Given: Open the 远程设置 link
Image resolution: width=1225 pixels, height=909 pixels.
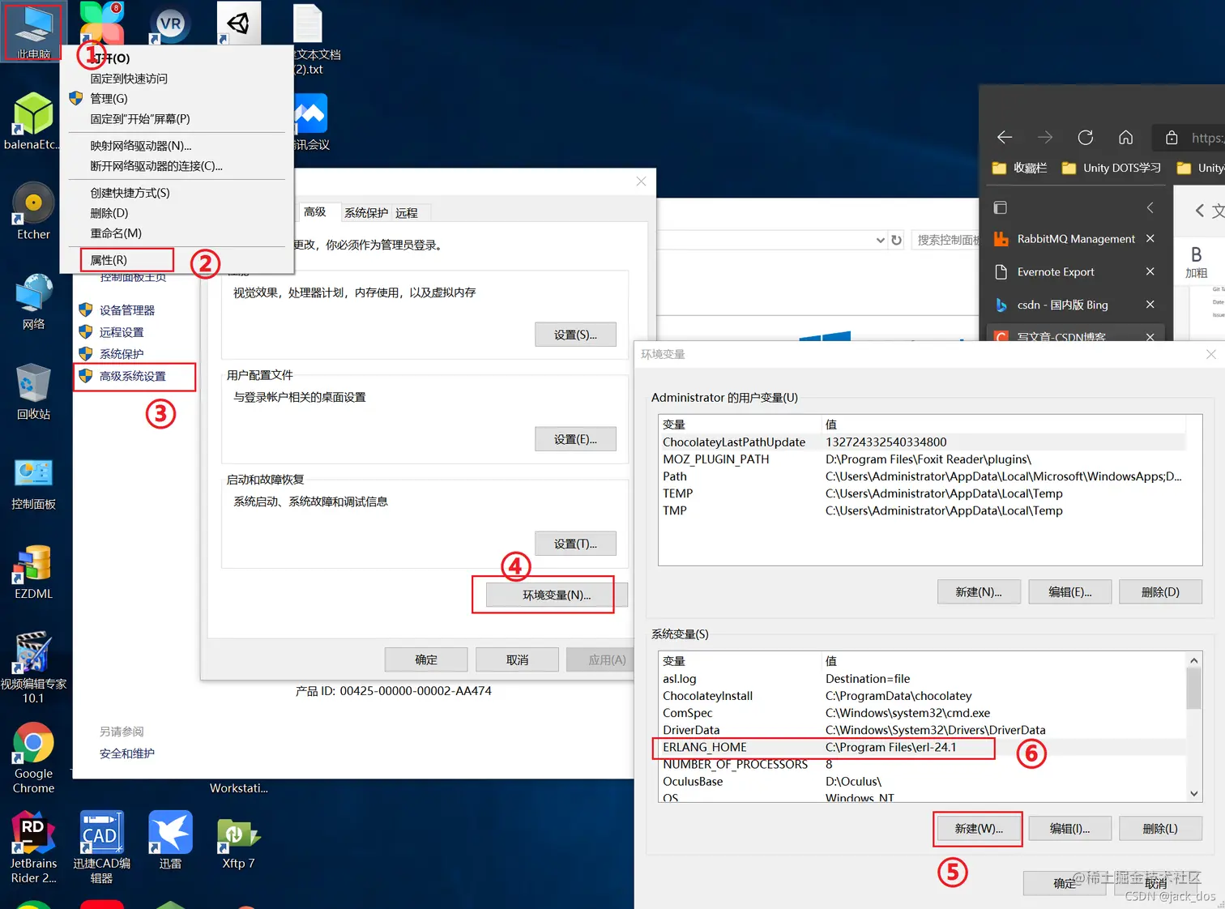Looking at the screenshot, I should [x=122, y=332].
